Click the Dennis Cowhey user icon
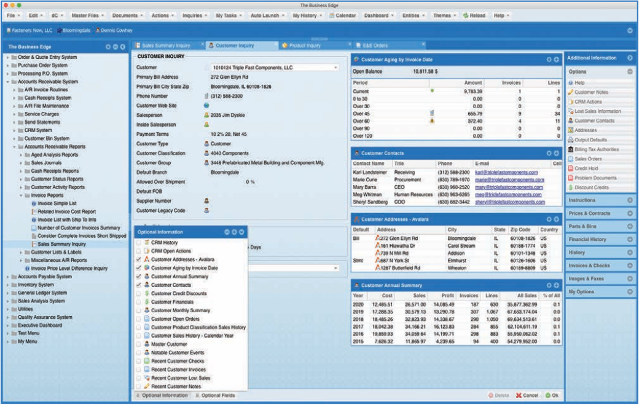 click(x=98, y=30)
